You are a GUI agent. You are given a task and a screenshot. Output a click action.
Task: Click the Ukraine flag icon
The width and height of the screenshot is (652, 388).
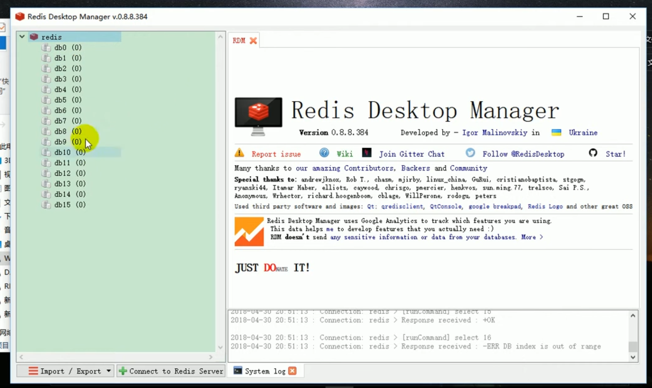556,133
